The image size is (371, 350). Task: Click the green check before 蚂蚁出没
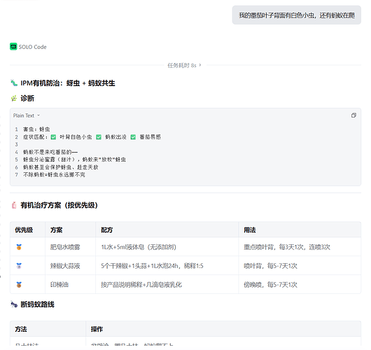coord(99,137)
